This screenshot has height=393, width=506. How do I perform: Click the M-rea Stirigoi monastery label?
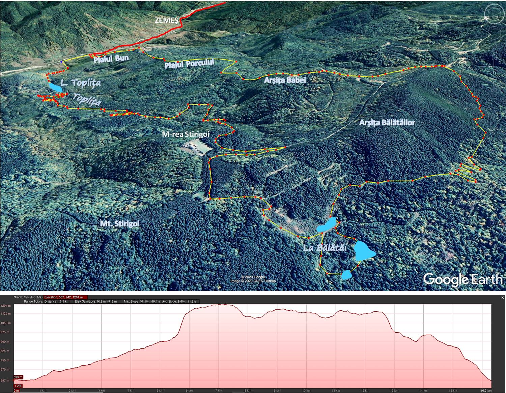point(186,134)
